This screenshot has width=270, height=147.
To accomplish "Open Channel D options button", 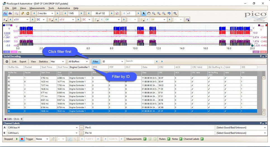I will point(142,19).
